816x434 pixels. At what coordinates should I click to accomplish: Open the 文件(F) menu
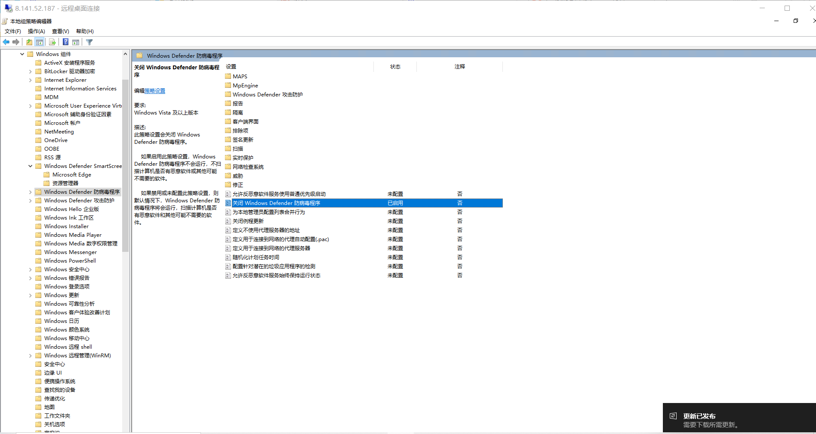(x=13, y=31)
